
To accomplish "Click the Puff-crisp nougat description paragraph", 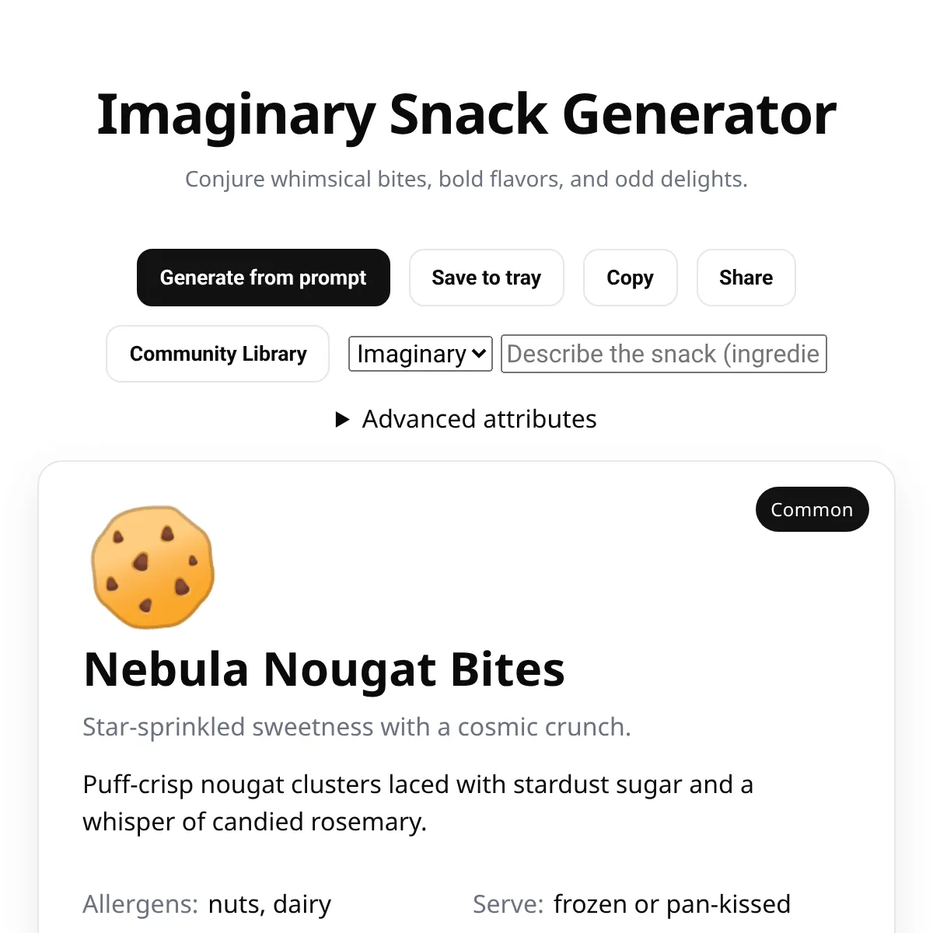I will coord(418,803).
